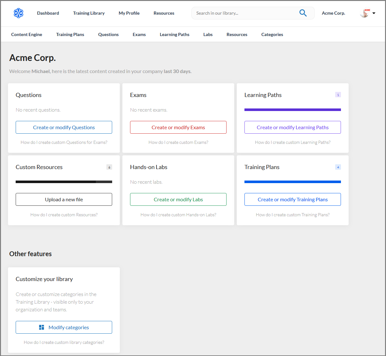
Task: Click the Acme user avatar
Action: tap(365, 13)
